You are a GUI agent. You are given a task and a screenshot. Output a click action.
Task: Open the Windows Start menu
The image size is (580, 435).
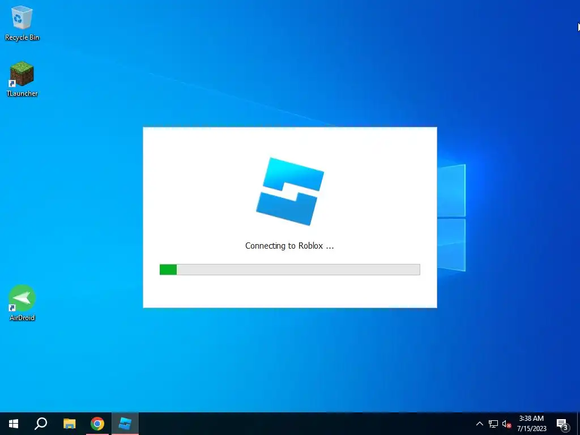[14, 424]
